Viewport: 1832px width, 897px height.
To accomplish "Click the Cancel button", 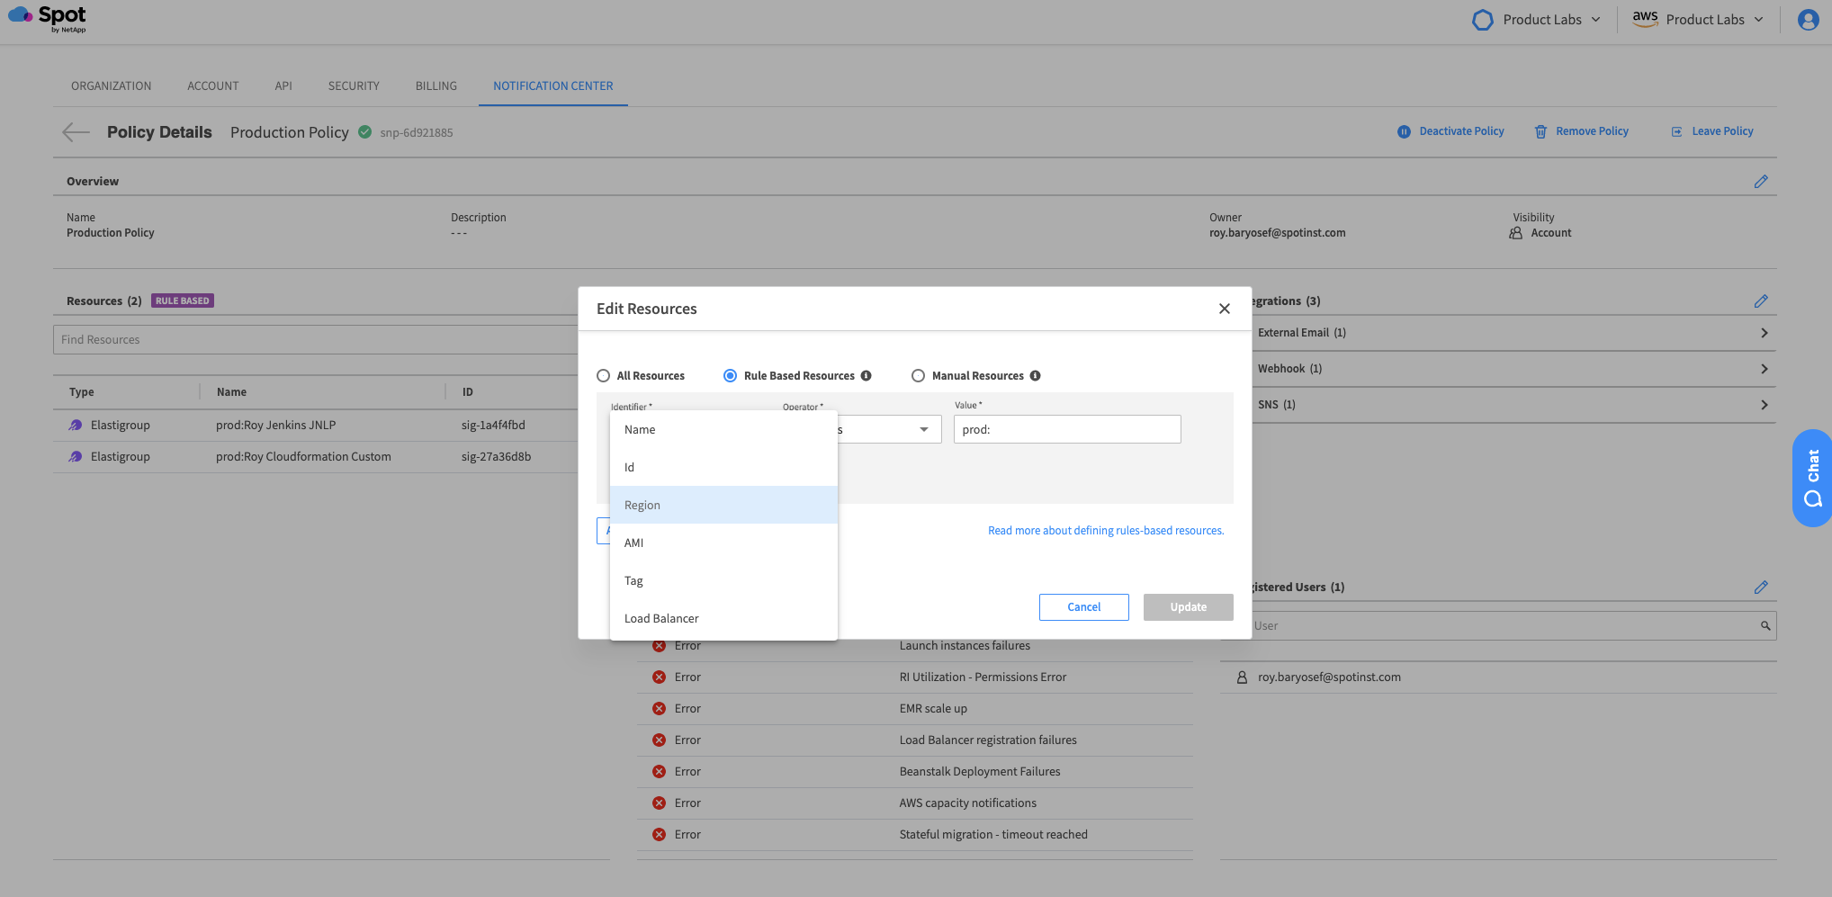I will click(1083, 607).
